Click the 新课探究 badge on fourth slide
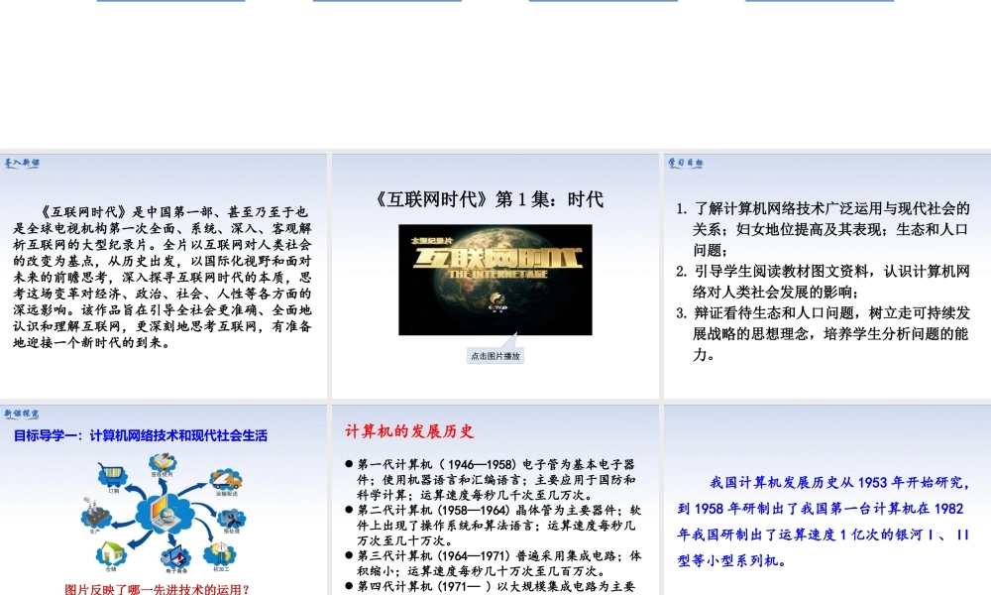This screenshot has width=991, height=595. coord(23,413)
